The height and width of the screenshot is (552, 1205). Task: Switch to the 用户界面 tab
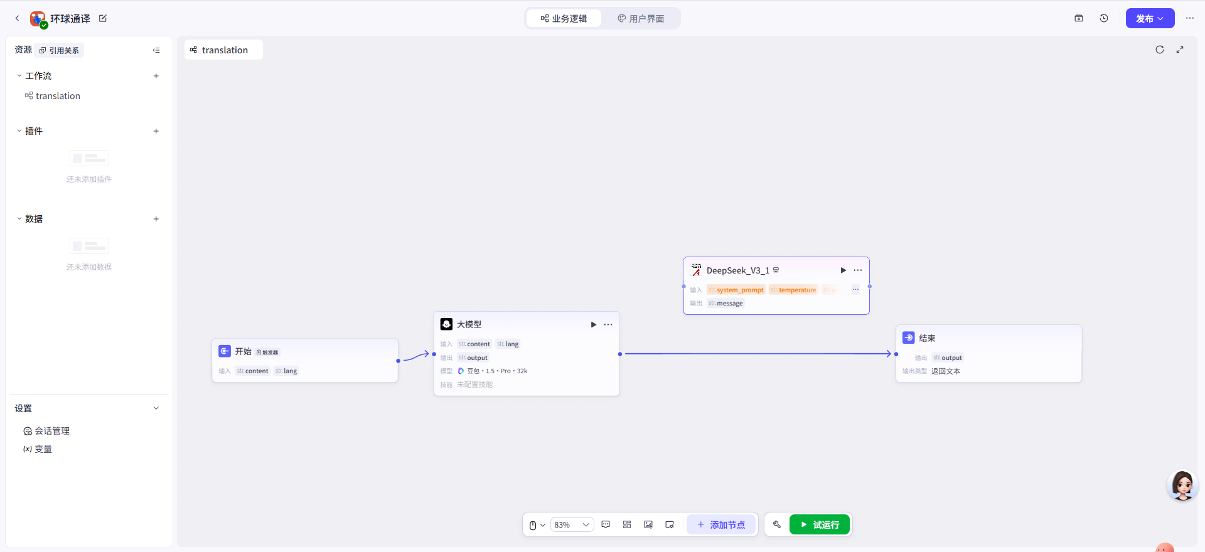(641, 19)
